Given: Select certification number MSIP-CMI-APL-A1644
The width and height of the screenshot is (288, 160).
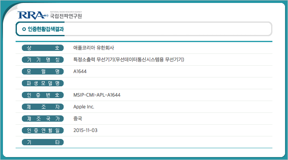Looking at the screenshot, I should 97,95.
